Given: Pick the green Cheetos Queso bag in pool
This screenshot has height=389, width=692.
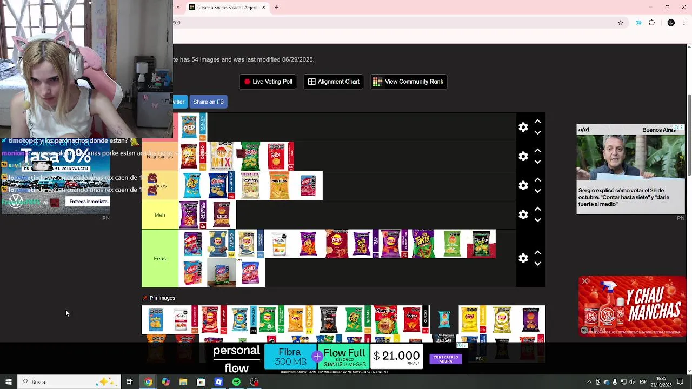Looking at the screenshot, I should tap(357, 319).
